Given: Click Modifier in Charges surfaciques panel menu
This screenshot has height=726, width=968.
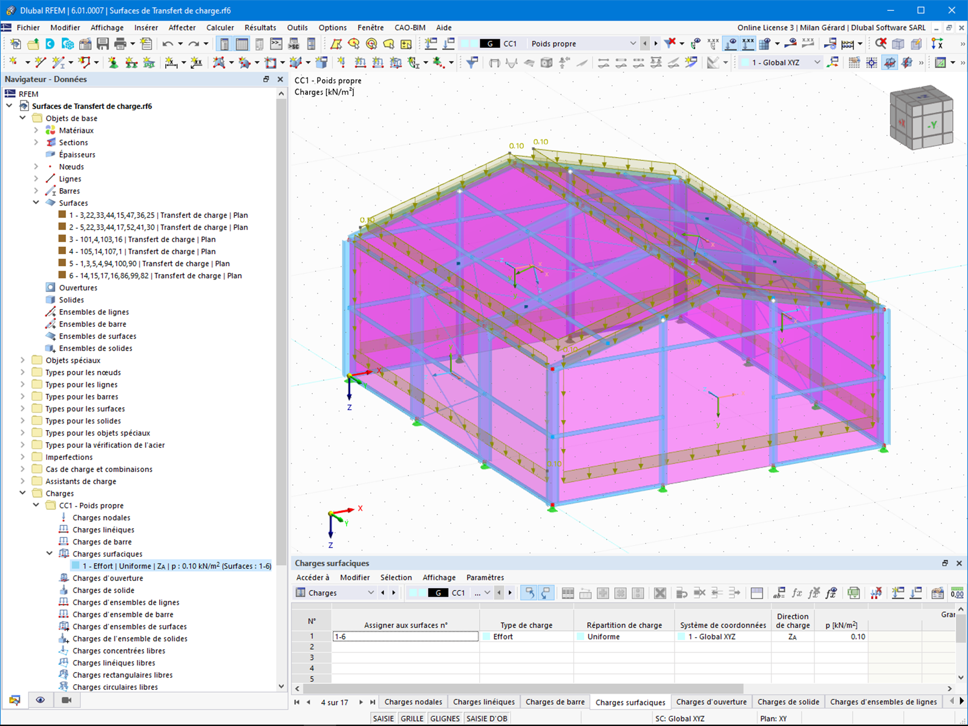Looking at the screenshot, I should [355, 577].
